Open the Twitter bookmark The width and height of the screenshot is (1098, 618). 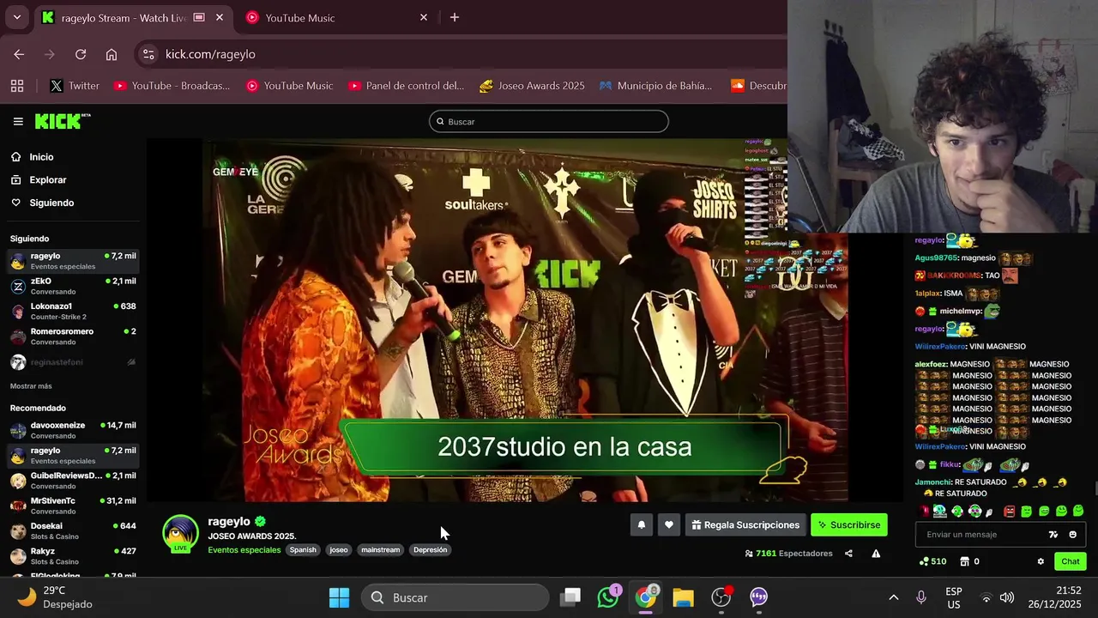(x=74, y=86)
